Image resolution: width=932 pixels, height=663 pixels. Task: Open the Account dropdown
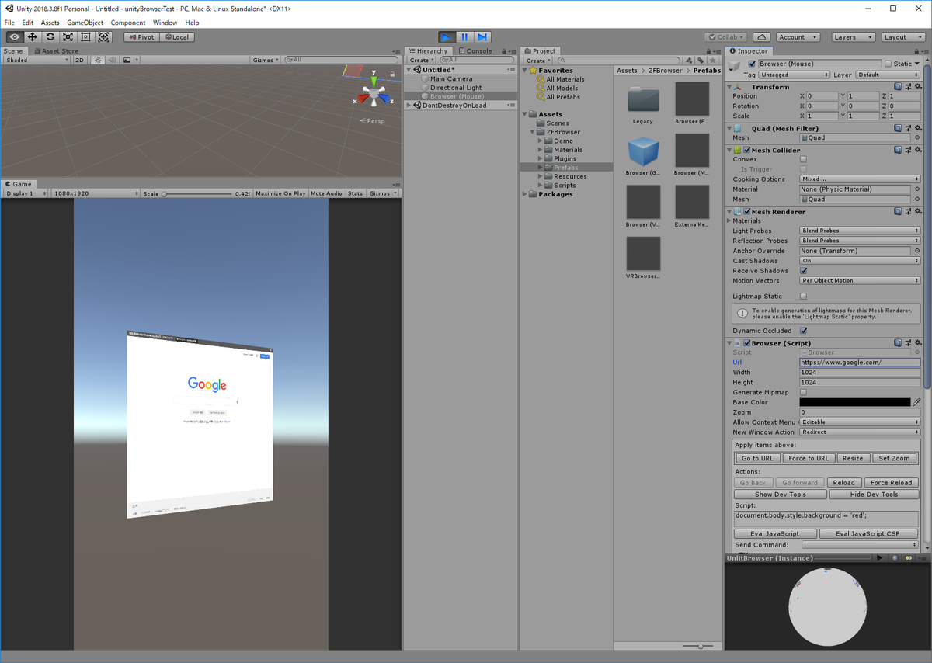click(798, 36)
